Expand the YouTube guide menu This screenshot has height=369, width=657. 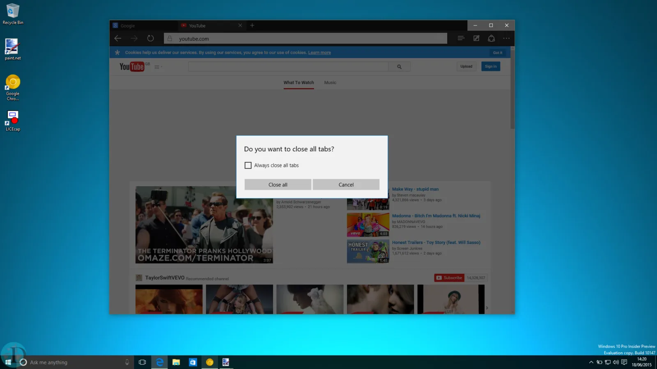(158, 67)
